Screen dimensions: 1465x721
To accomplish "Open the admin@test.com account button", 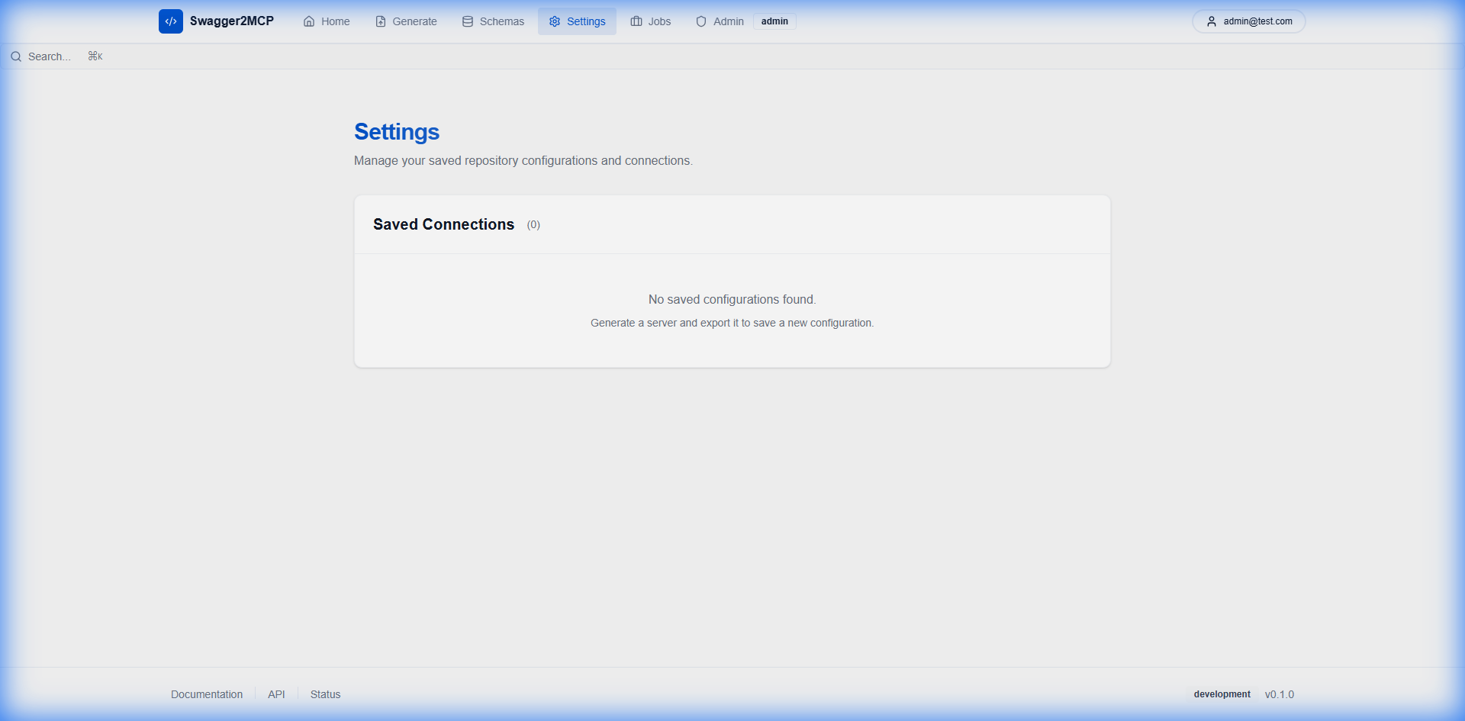I will 1249,21.
